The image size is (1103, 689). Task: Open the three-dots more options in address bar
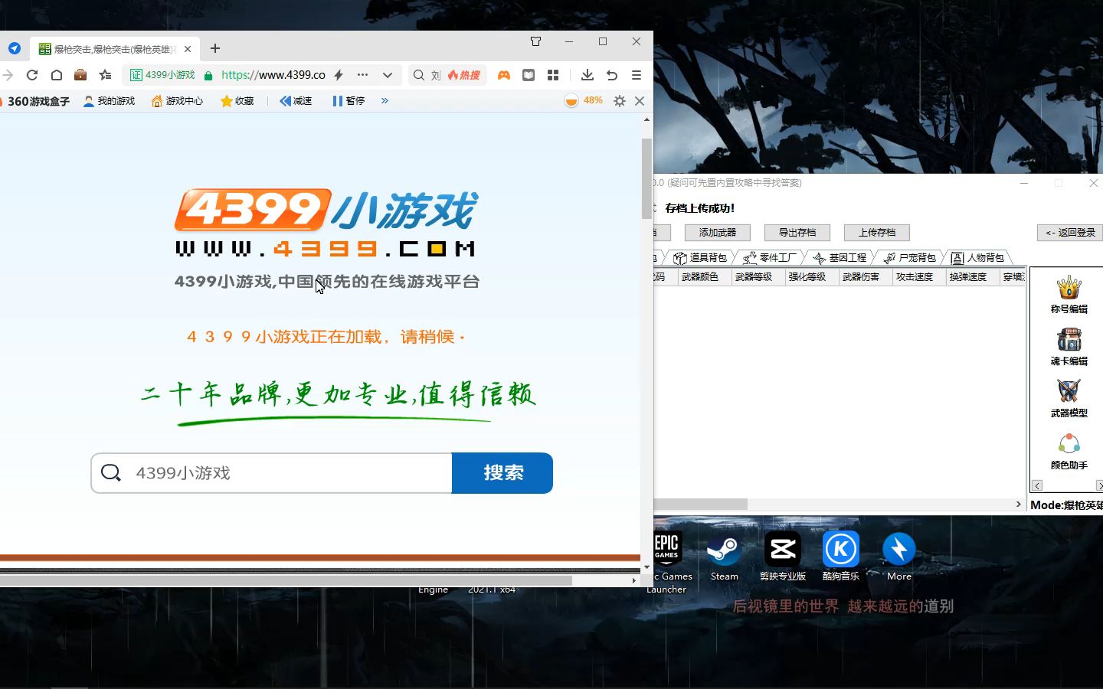coord(362,75)
